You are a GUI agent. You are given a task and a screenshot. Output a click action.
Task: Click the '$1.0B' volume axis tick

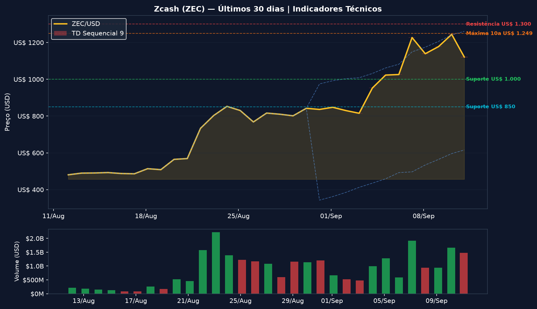[35, 266]
